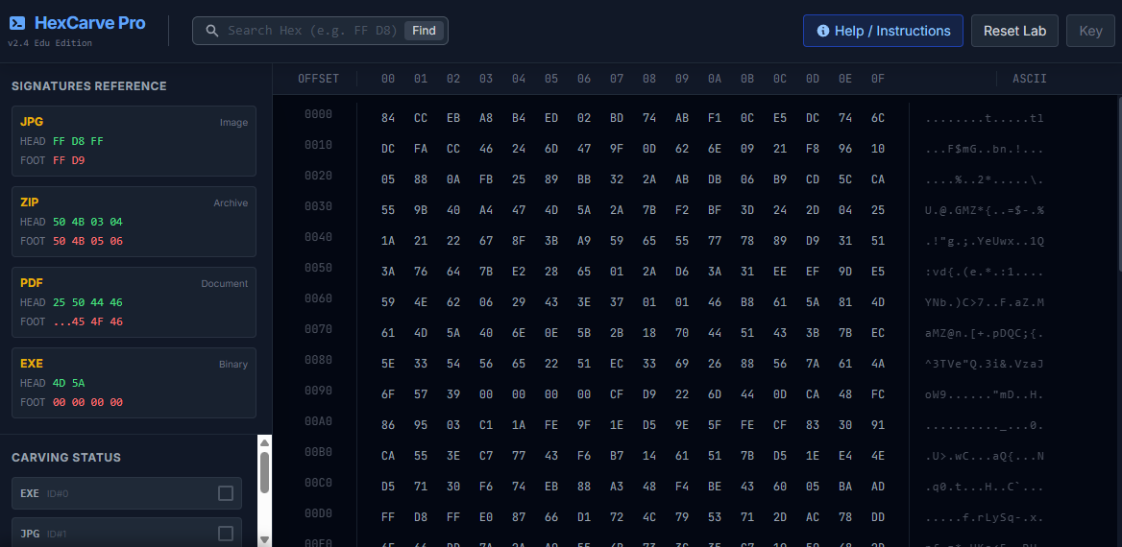Tick the JPG ID#1 carving checkbox
This screenshot has height=547, width=1122.
(226, 534)
